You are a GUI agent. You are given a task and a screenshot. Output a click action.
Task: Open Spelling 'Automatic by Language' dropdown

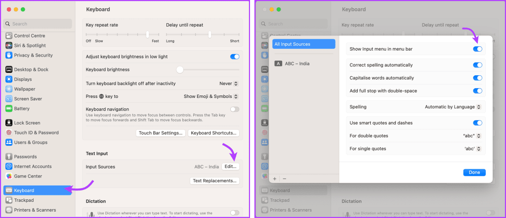click(x=453, y=107)
